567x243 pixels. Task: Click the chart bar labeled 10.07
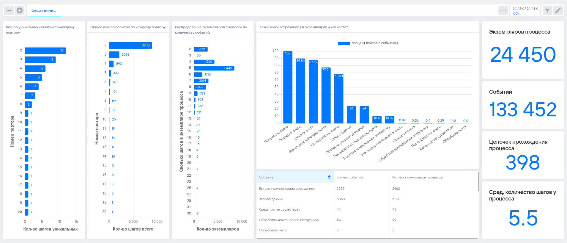(x=390, y=120)
